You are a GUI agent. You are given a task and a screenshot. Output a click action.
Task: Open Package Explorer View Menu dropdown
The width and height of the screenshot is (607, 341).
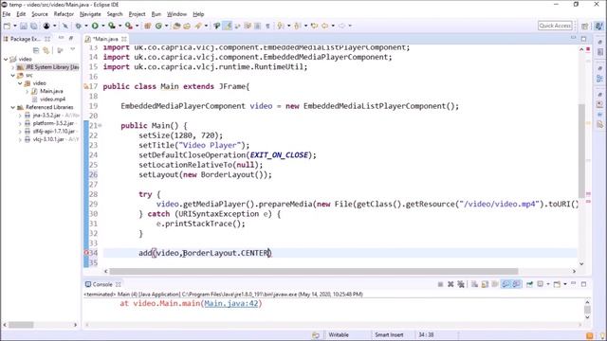73,50
